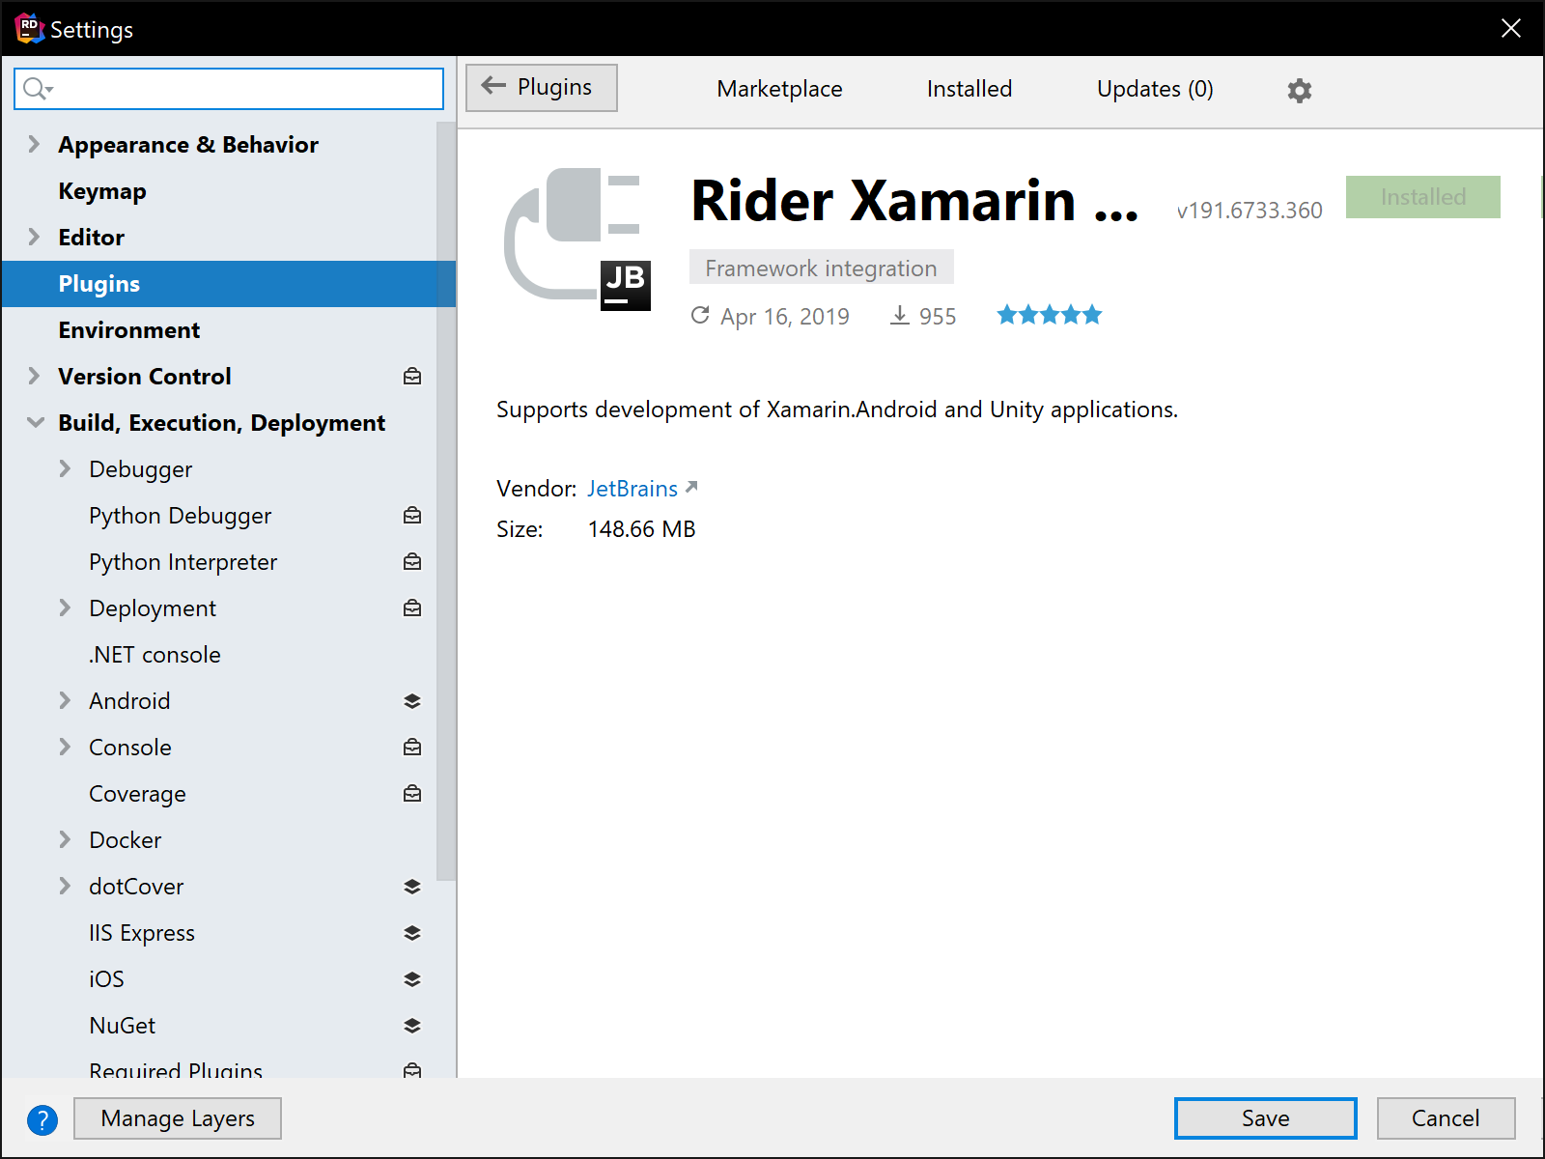The image size is (1545, 1159).
Task: Select the Plugins settings item
Action: click(x=228, y=284)
